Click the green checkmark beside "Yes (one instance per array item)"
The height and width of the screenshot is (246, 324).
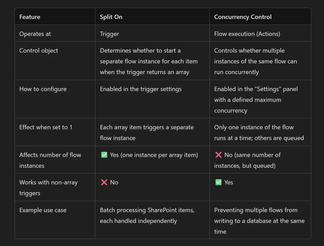[x=104, y=155]
